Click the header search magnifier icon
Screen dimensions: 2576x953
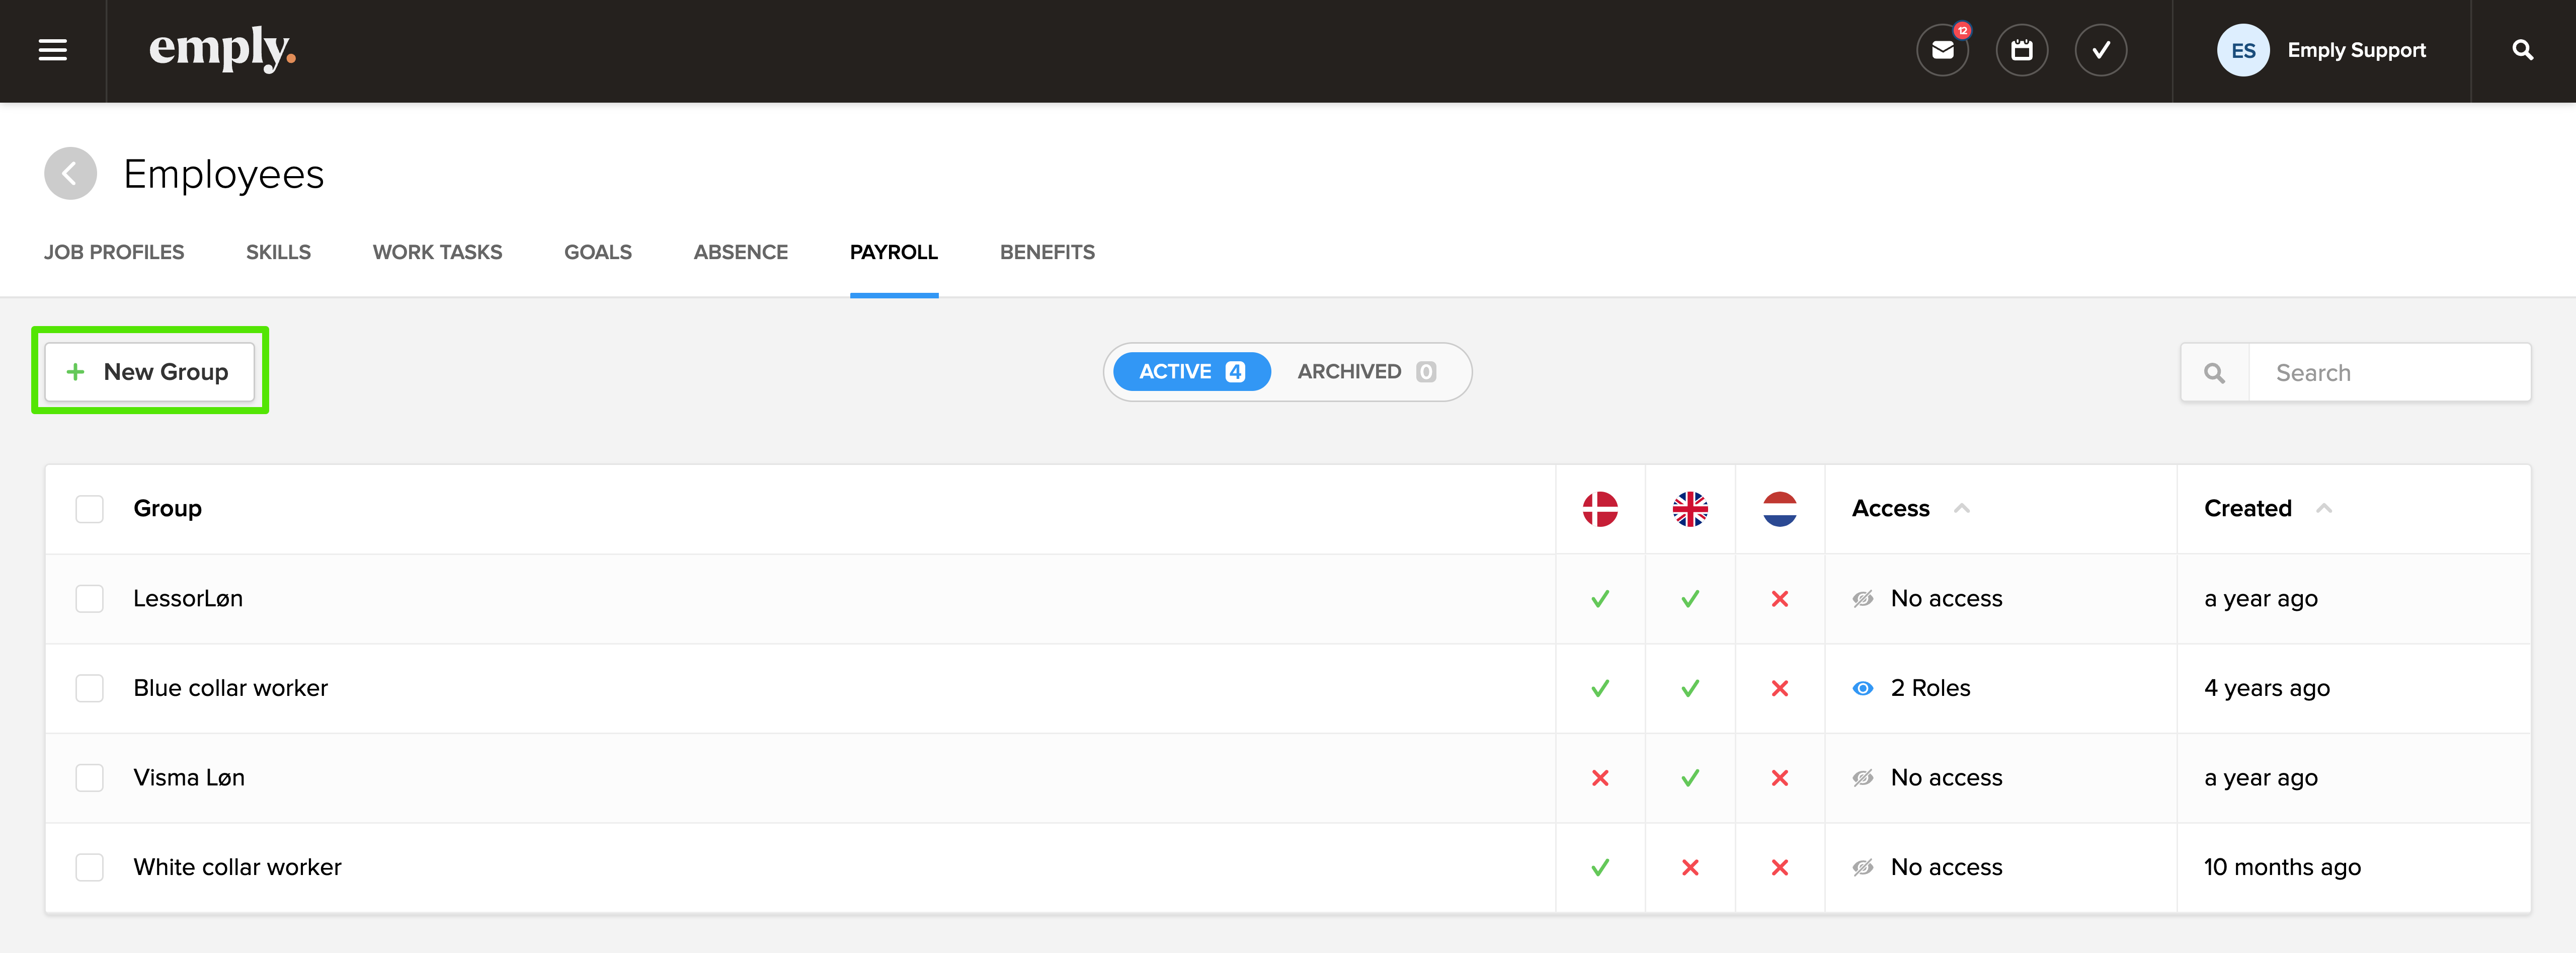tap(2522, 50)
